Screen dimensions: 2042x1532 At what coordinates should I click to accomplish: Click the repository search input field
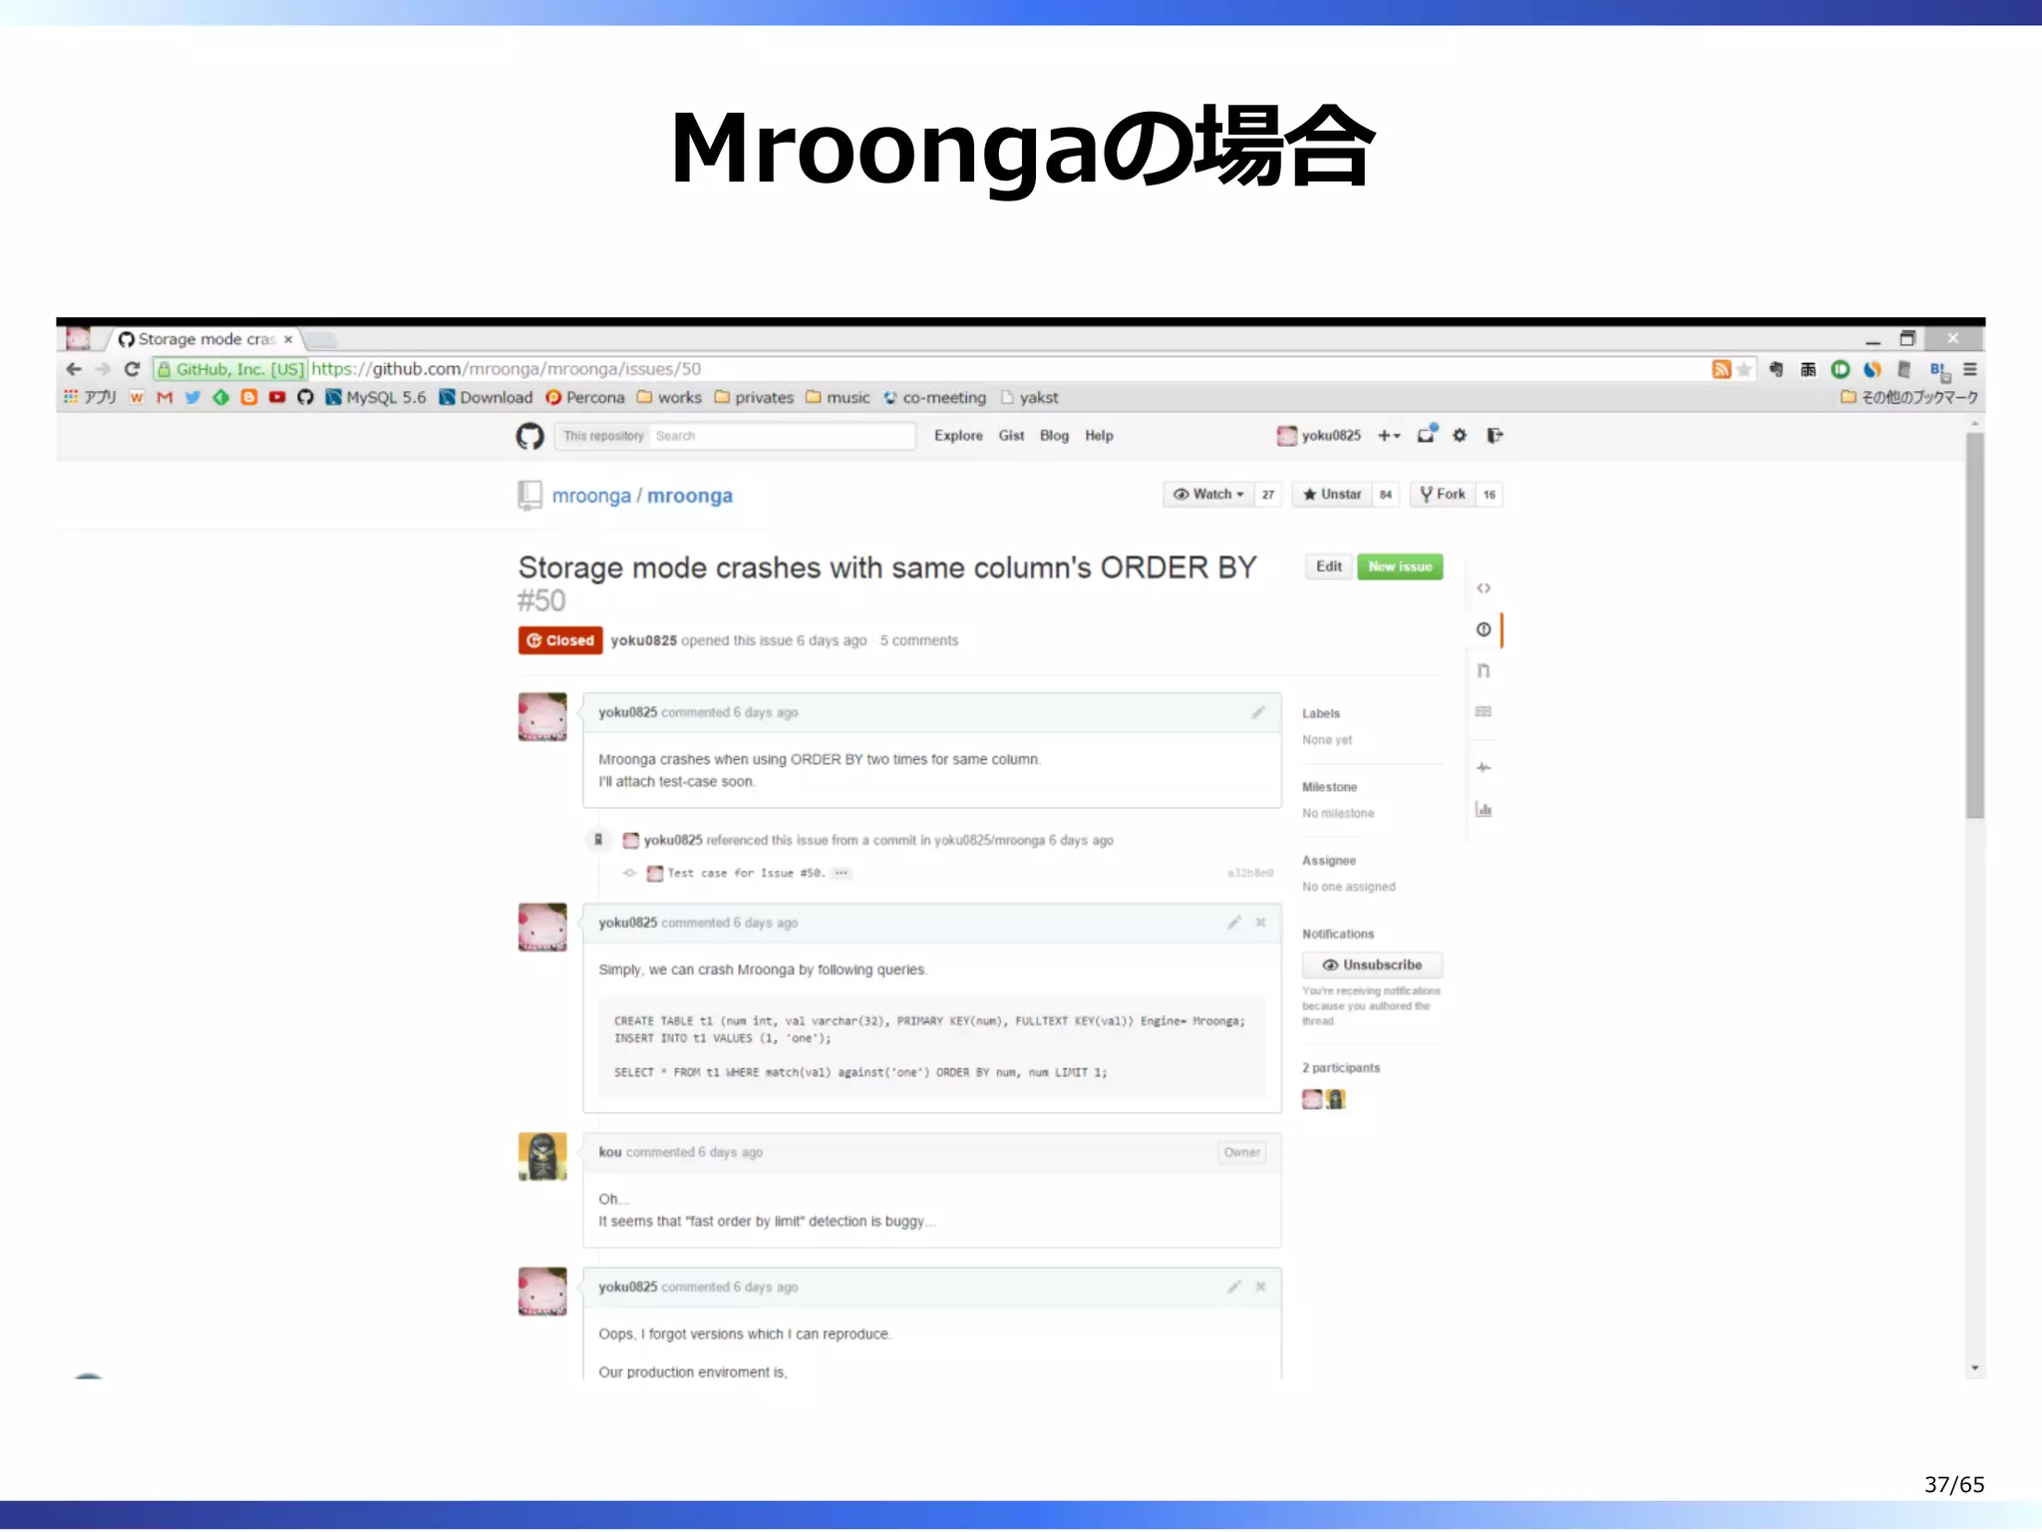point(782,436)
